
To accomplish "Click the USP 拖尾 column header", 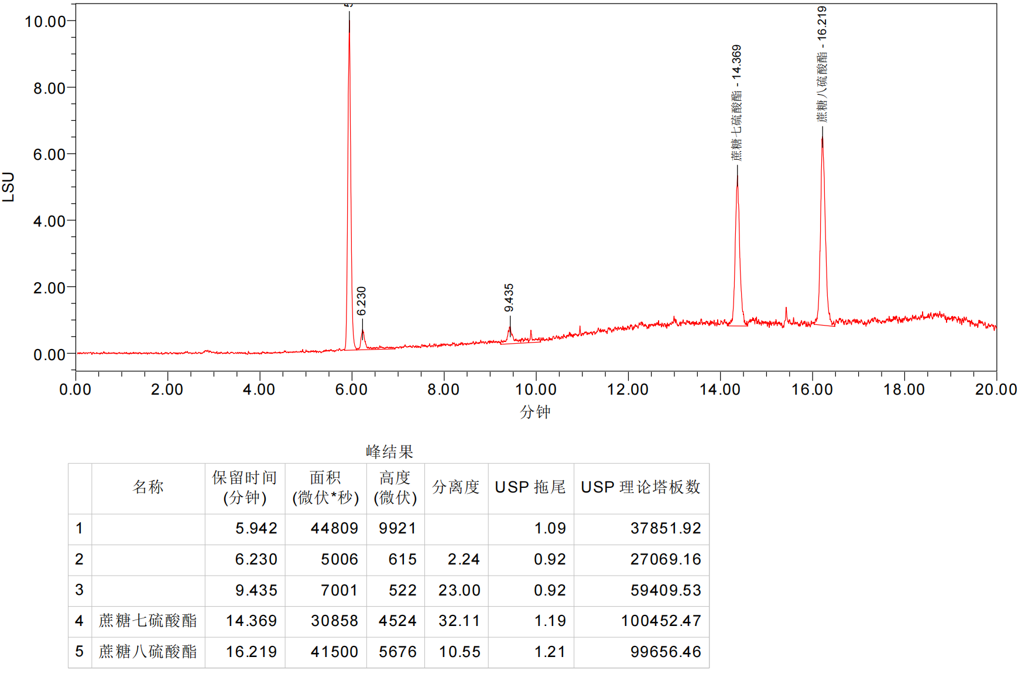I will coord(530,487).
